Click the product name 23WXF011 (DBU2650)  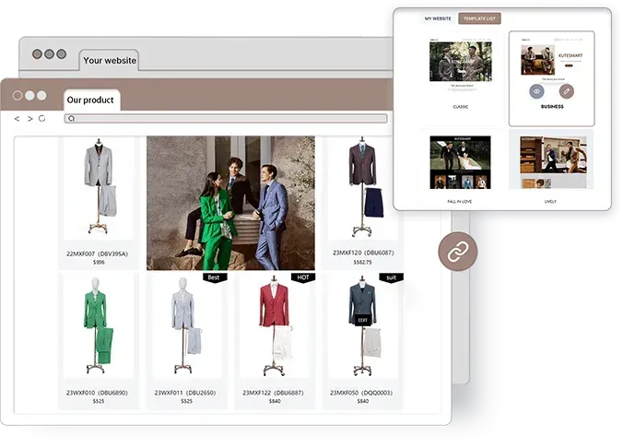click(x=185, y=393)
